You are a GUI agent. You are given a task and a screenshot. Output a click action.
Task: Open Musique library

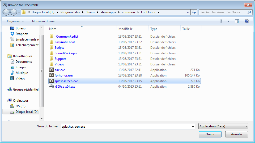coord(22,73)
